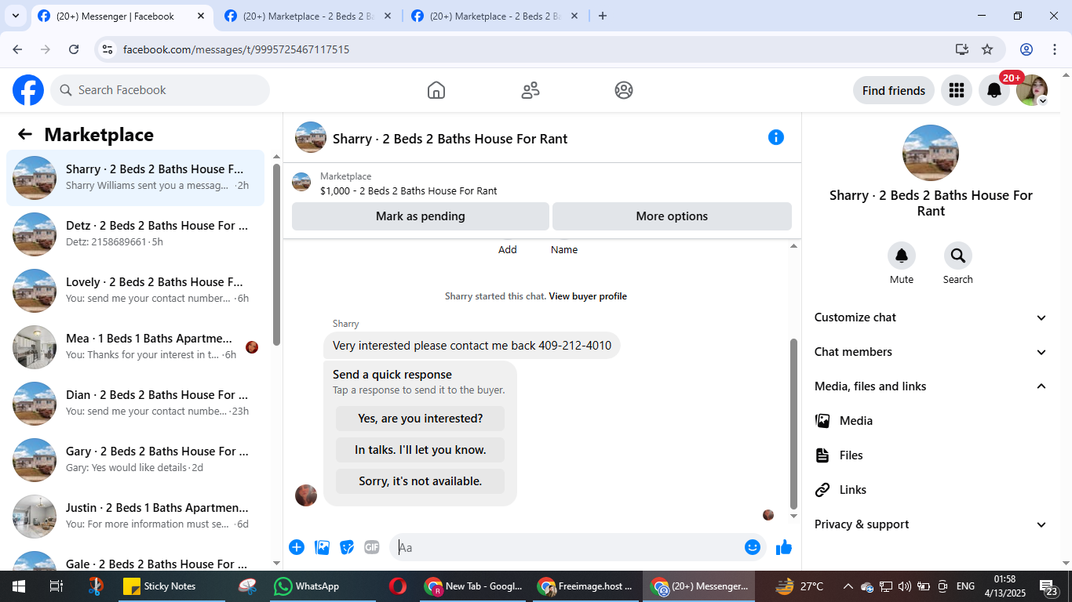Open Chrome profile icon
The width and height of the screenshot is (1072, 602).
tap(1026, 49)
